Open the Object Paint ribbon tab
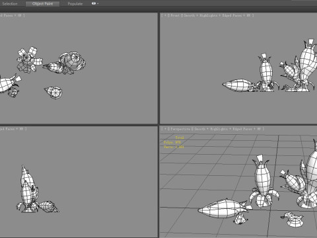Screen dimensions: 317x238 (42, 4)
